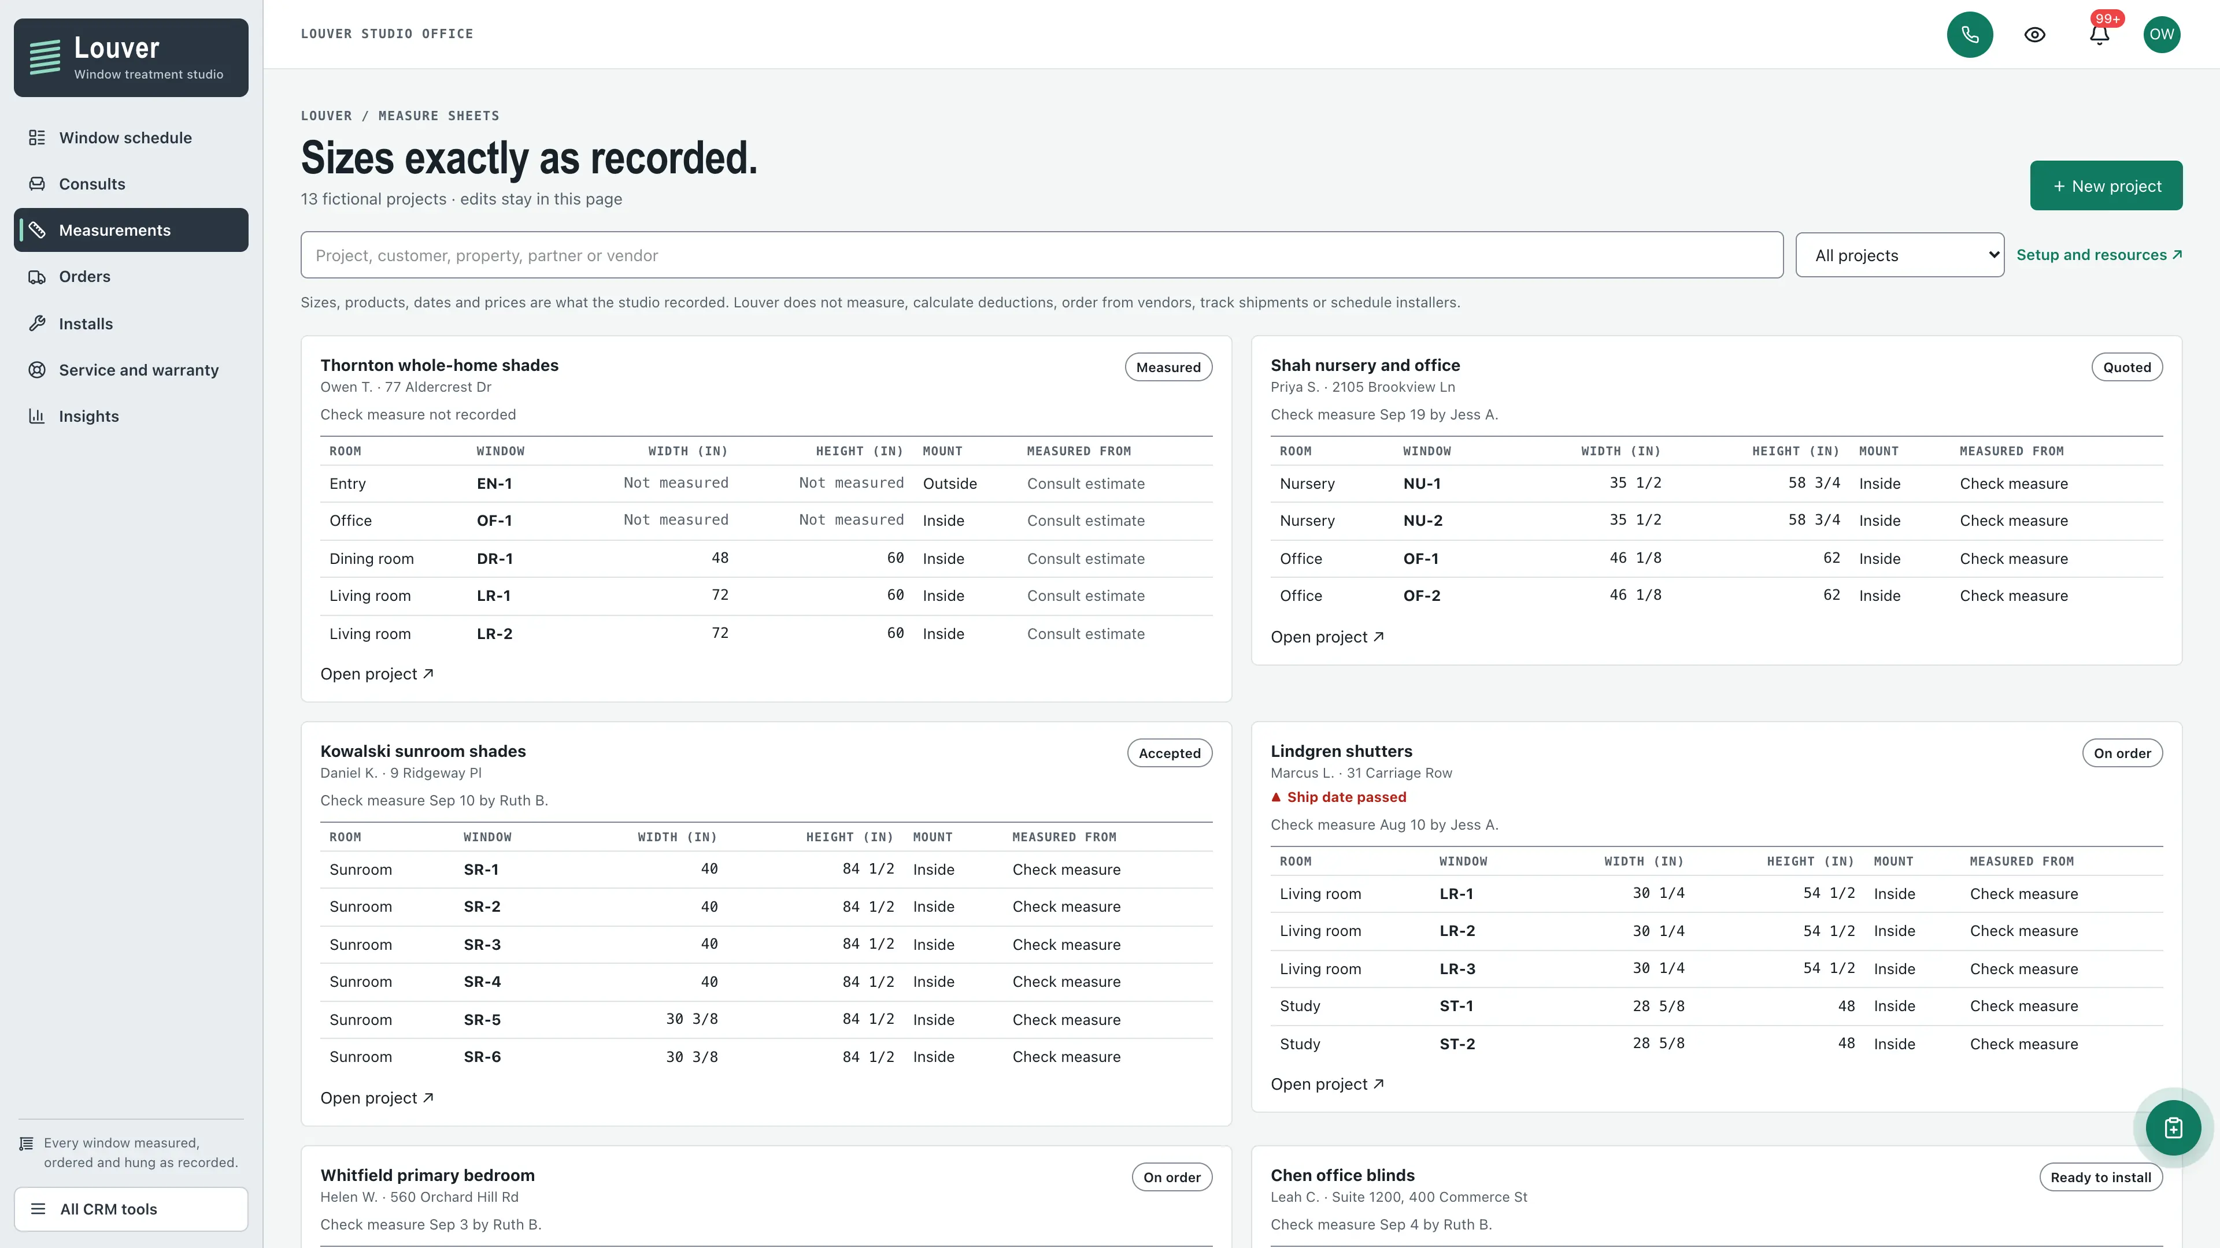Click the Accepted badge on Kowalski project
The image size is (2220, 1248).
tap(1170, 753)
